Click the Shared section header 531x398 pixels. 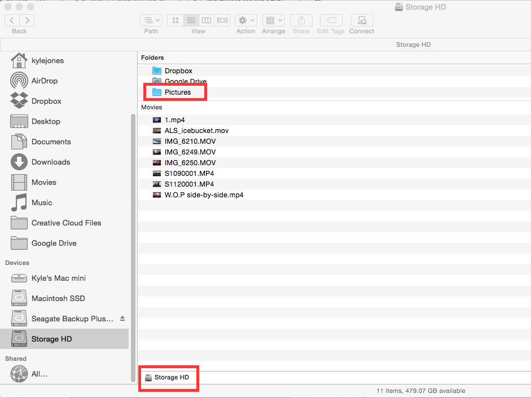pos(16,359)
